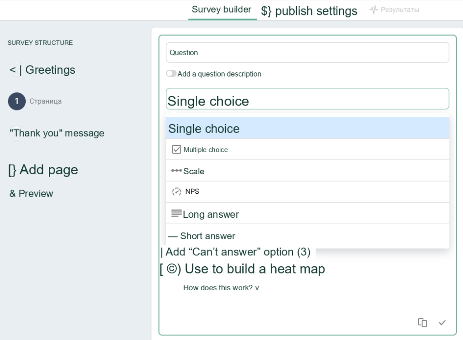The width and height of the screenshot is (463, 340).
Task: Enable the Add "Can't answer" option
Action: (x=235, y=252)
